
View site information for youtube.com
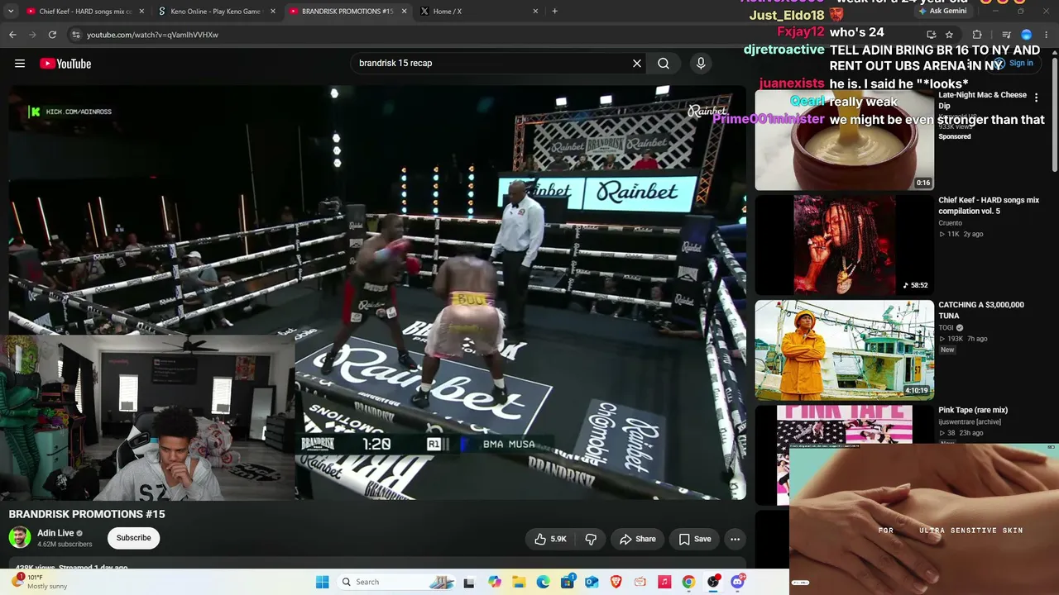75,35
